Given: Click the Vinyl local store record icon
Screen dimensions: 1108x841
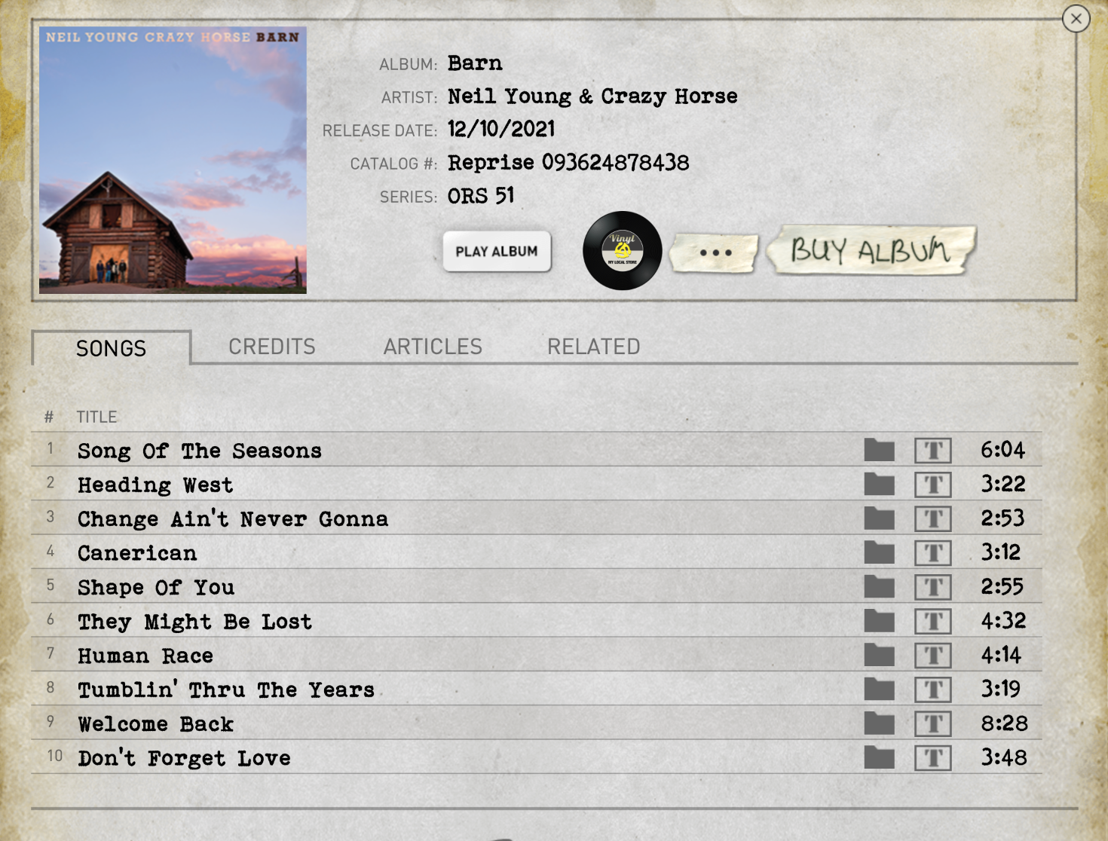Looking at the screenshot, I should [622, 251].
